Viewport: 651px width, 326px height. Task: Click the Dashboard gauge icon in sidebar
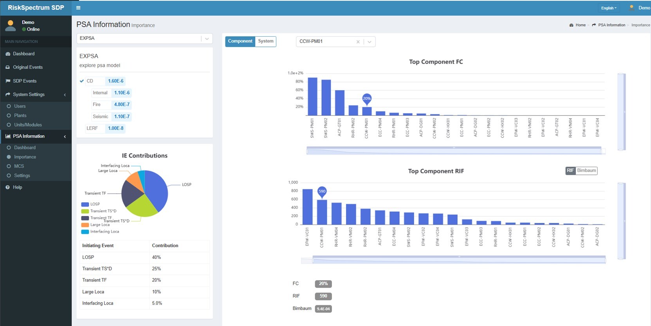point(8,54)
